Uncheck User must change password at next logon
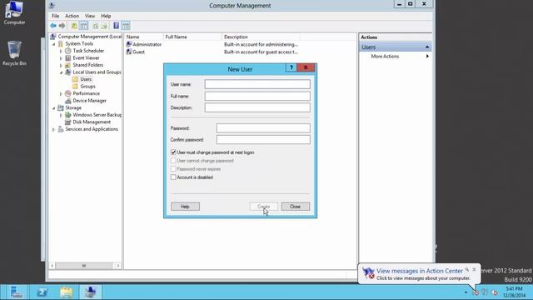The image size is (533, 300). point(173,152)
